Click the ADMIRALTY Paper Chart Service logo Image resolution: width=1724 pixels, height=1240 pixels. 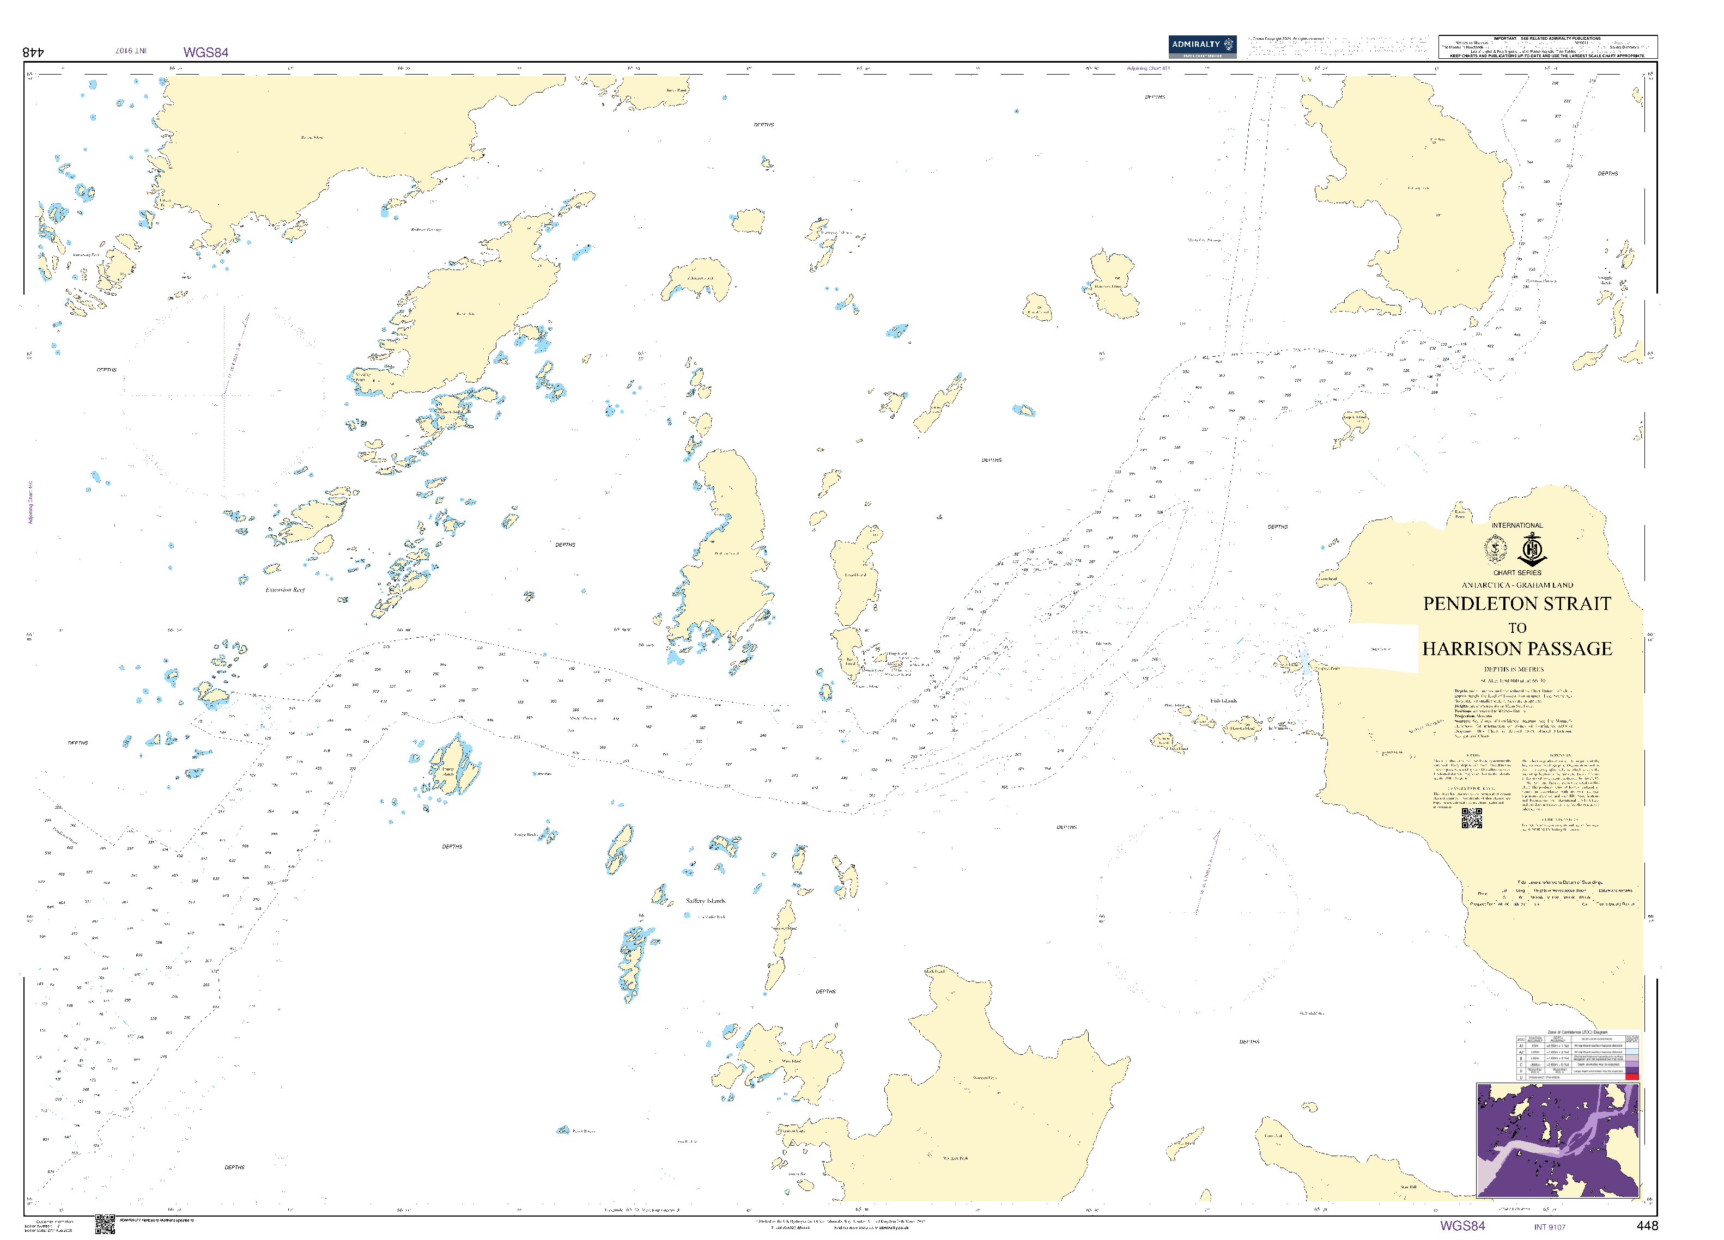point(1202,46)
